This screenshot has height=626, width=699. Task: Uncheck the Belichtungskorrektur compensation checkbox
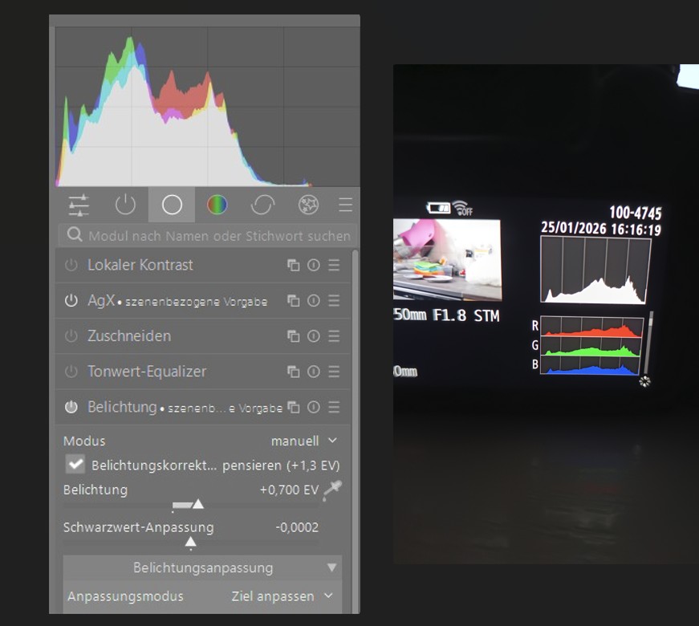[x=75, y=464]
